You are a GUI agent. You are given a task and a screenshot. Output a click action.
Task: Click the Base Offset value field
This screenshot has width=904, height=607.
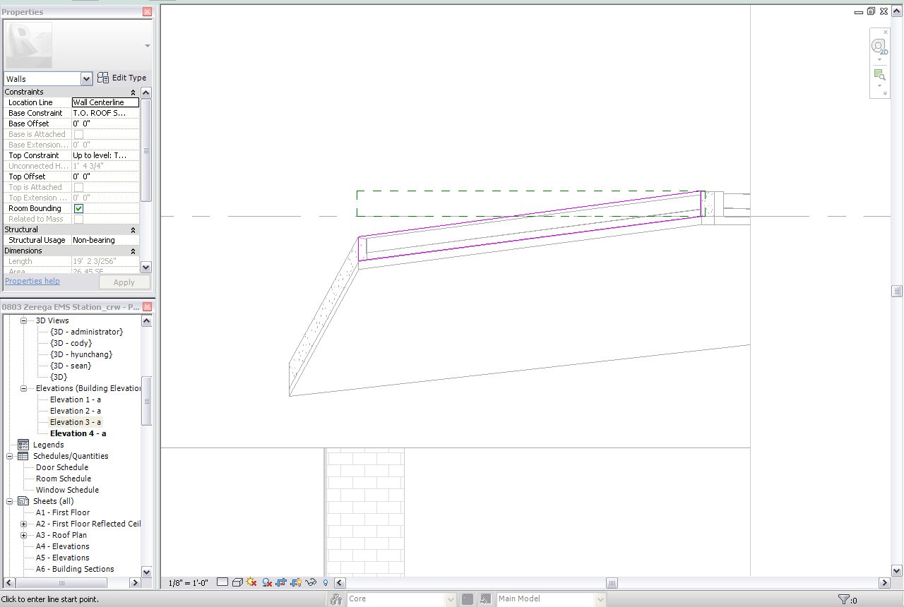click(x=105, y=124)
